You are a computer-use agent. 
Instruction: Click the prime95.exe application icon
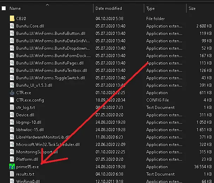pos(12,167)
